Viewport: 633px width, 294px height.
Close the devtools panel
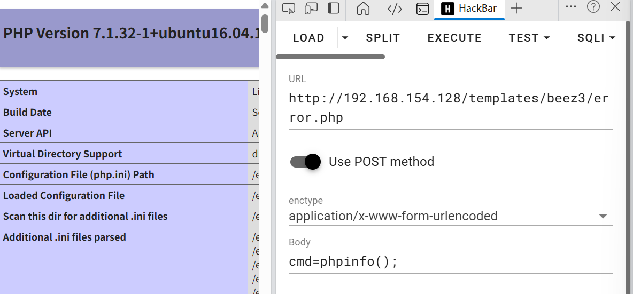click(615, 7)
